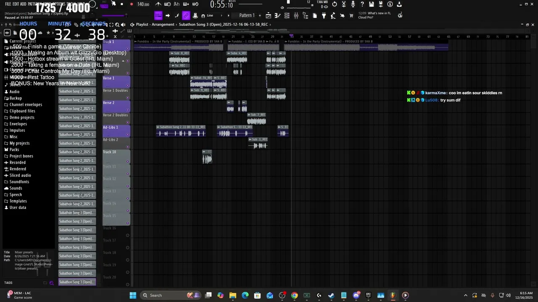Viewport: 538px width, 302px height.
Task: Click the audio clip on Track 10
Action: [x=207, y=157]
